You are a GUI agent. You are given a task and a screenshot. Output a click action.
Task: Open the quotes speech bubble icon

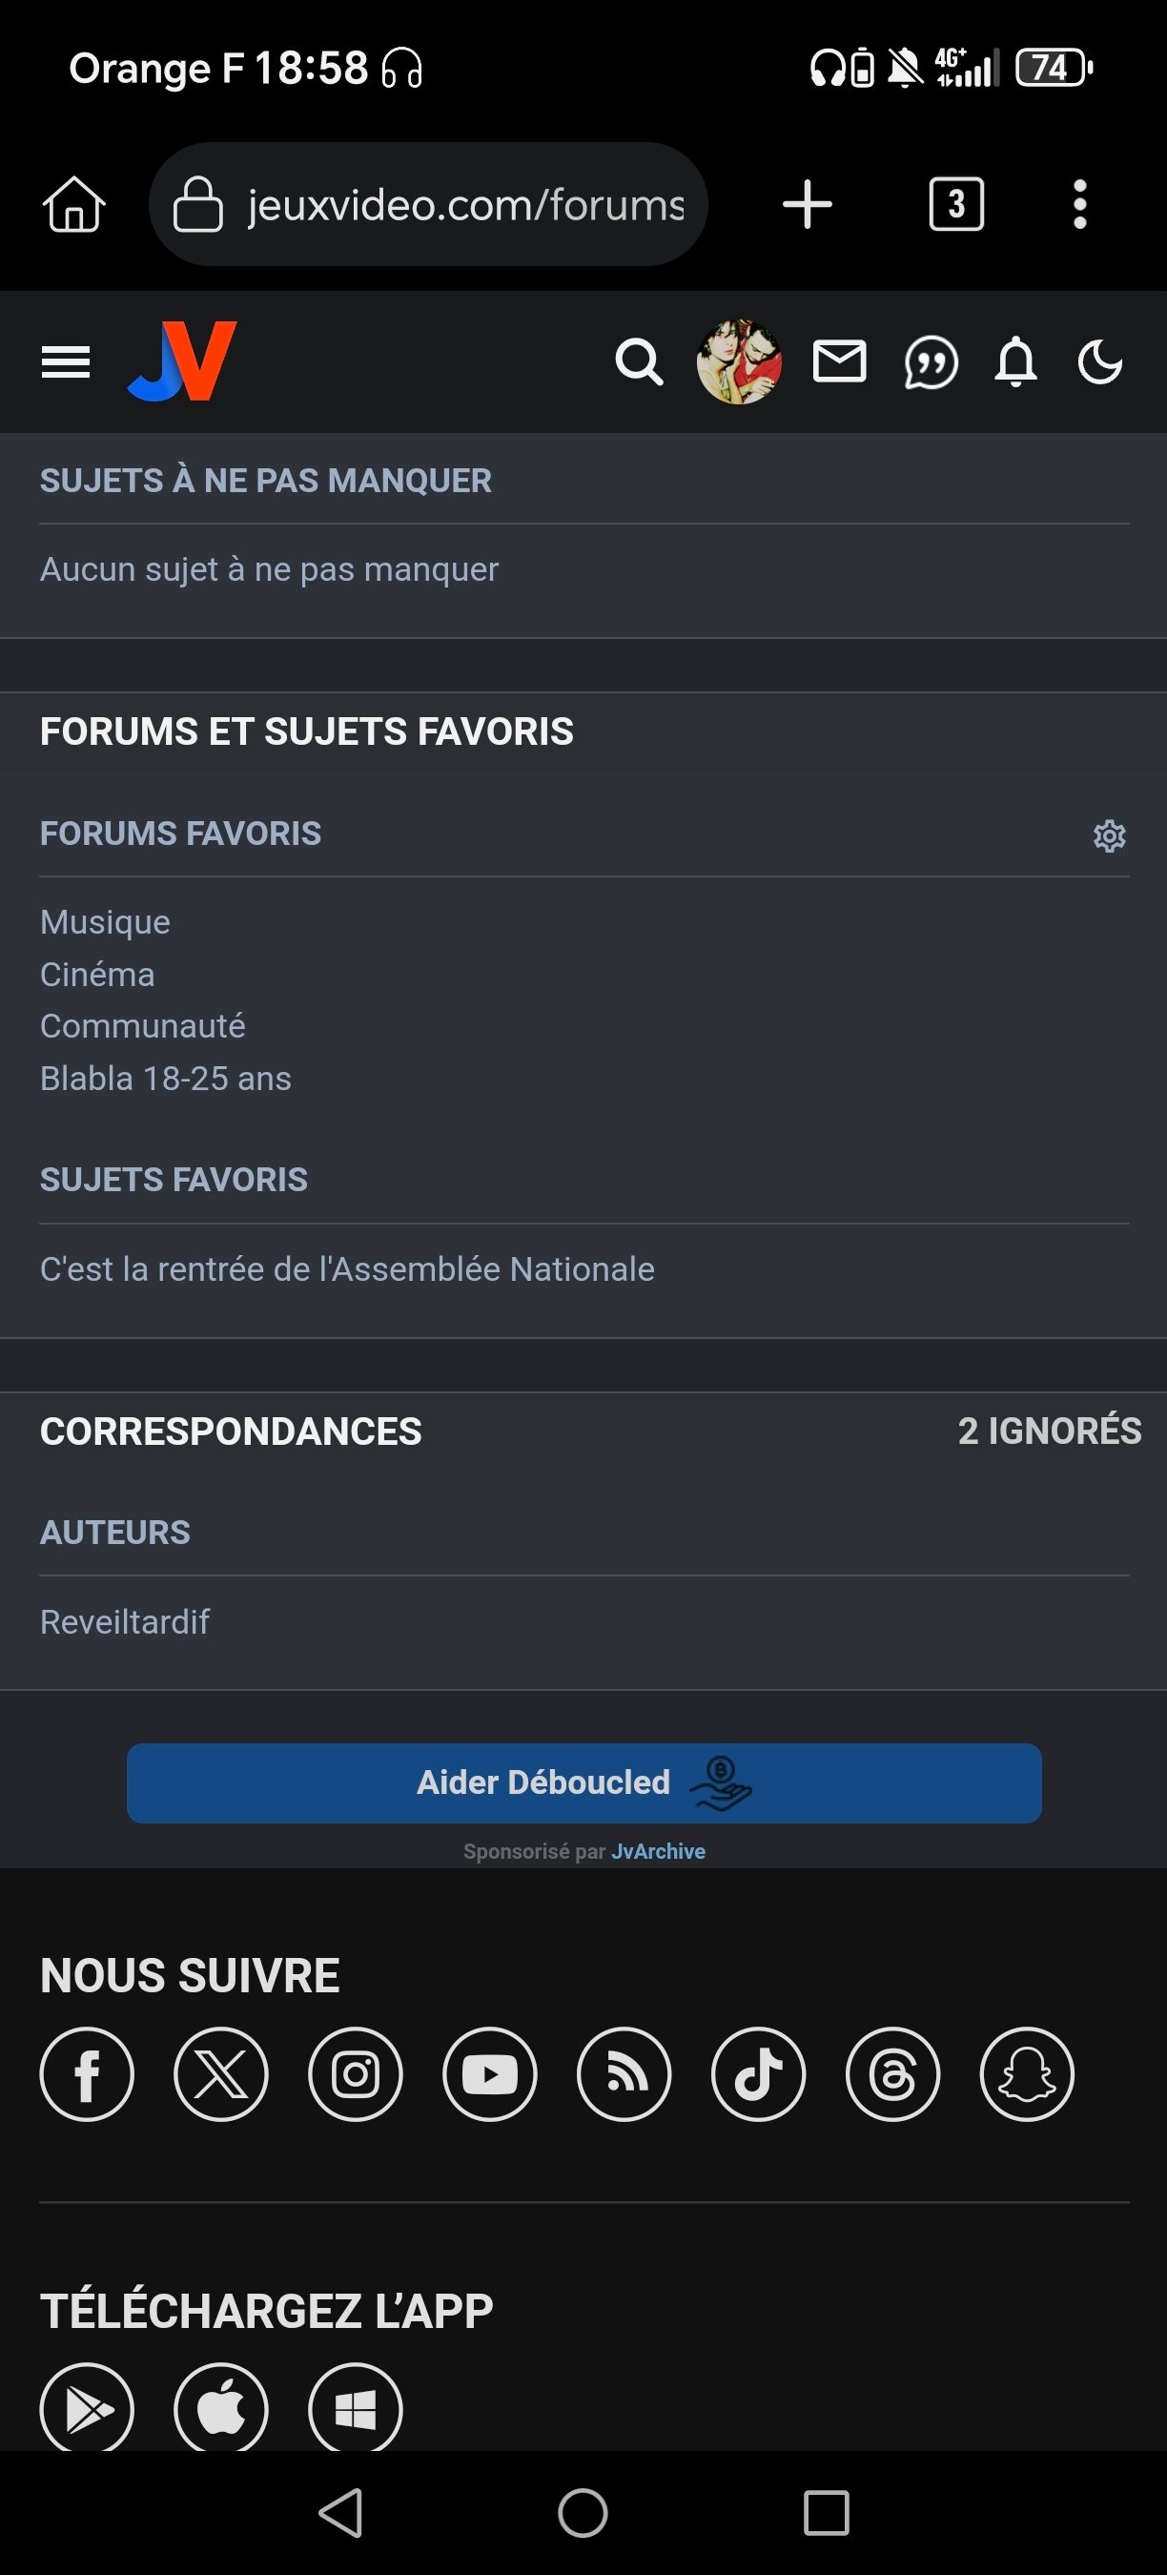coord(931,362)
